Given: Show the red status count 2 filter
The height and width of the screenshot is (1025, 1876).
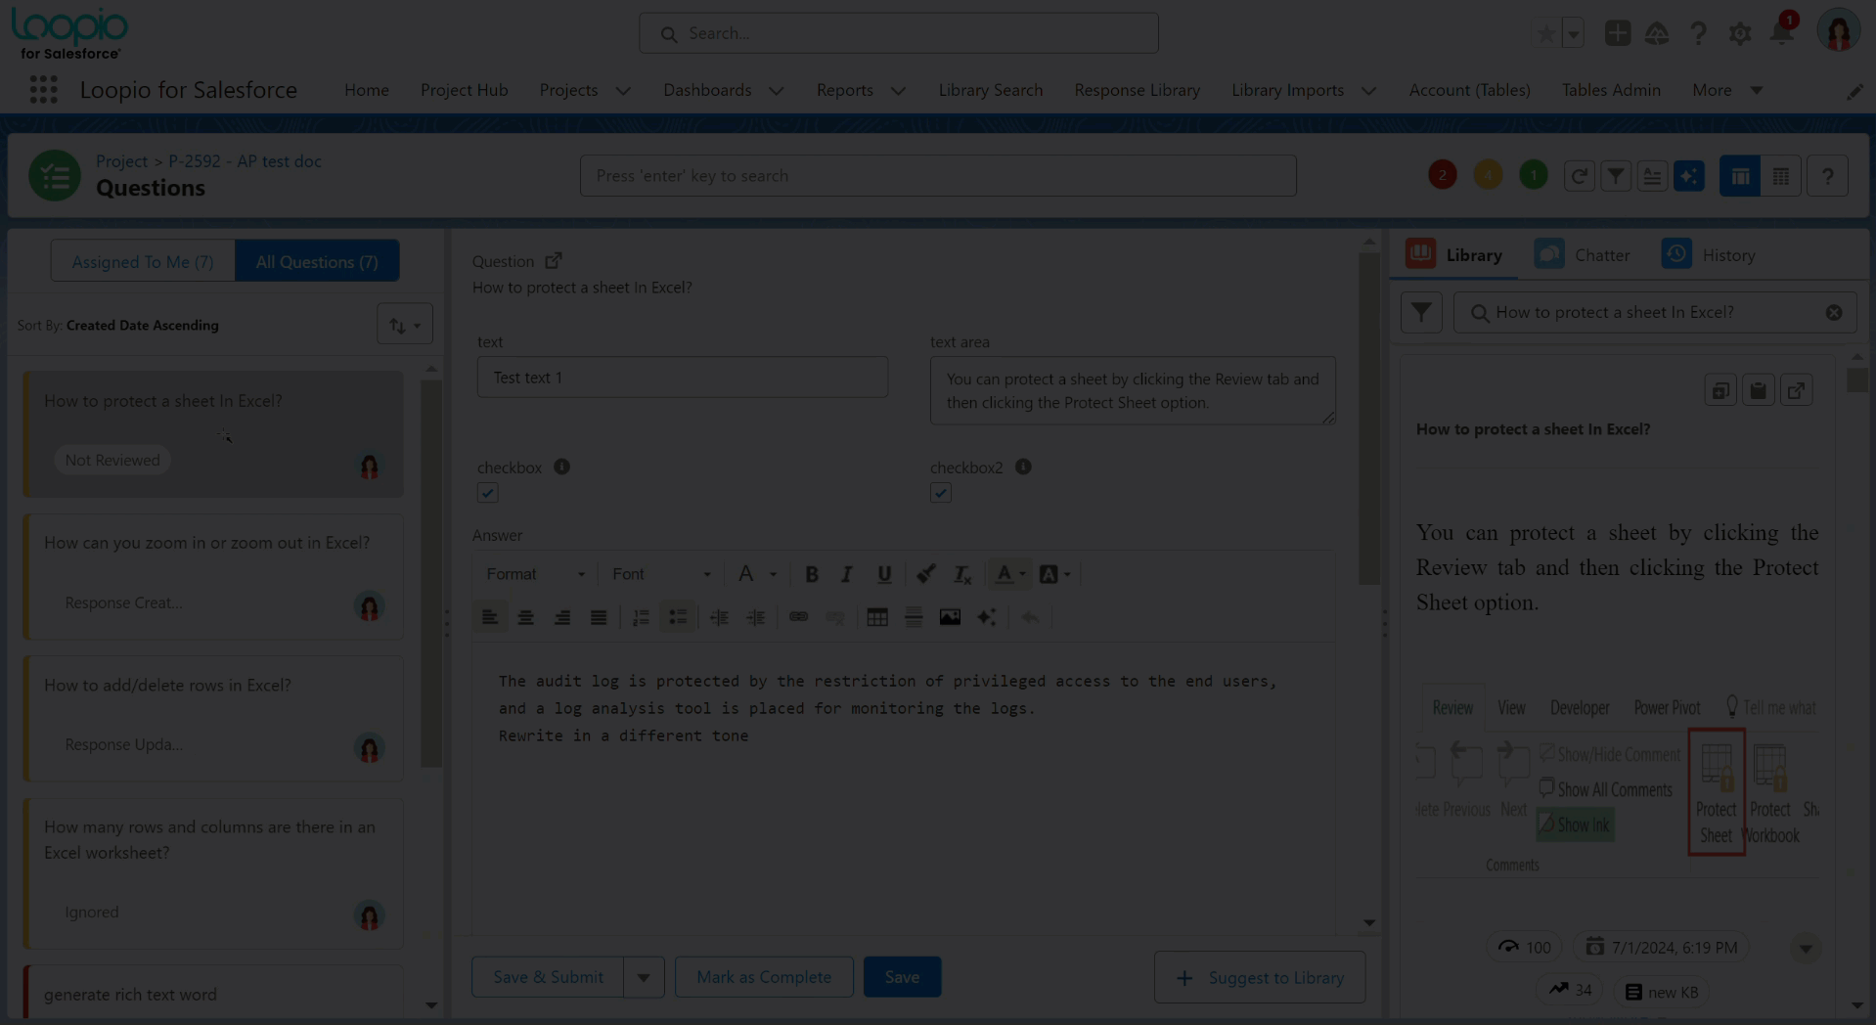Looking at the screenshot, I should 1442,176.
